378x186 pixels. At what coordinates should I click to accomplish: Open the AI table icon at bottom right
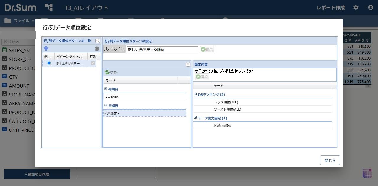coord(367,173)
